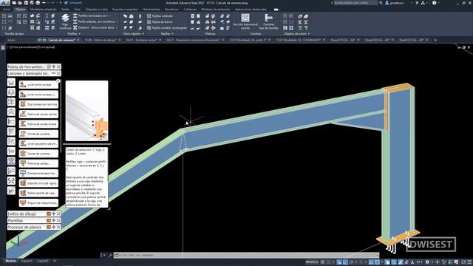Click the customization gear in status bar
The height and width of the screenshot is (266, 473).
coord(427,262)
